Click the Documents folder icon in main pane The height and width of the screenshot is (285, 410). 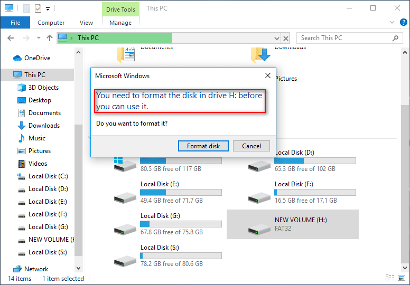click(126, 54)
